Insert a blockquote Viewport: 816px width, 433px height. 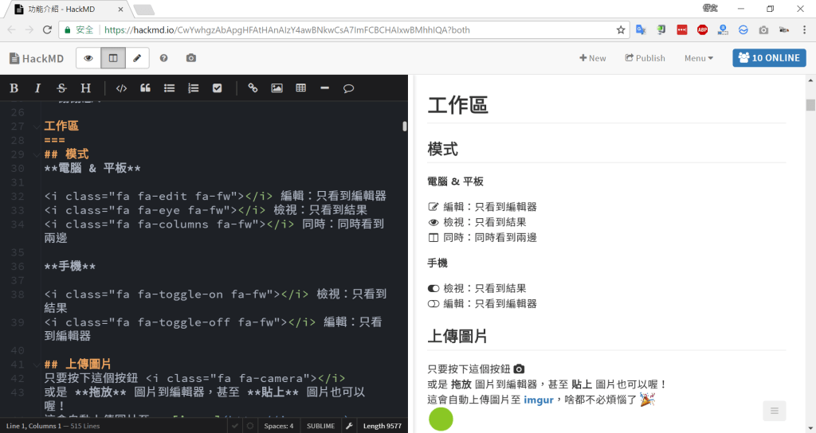(x=145, y=88)
